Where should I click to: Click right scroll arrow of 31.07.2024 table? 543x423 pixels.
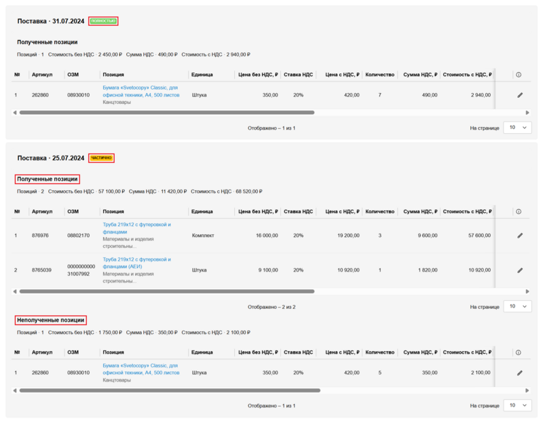click(527, 112)
